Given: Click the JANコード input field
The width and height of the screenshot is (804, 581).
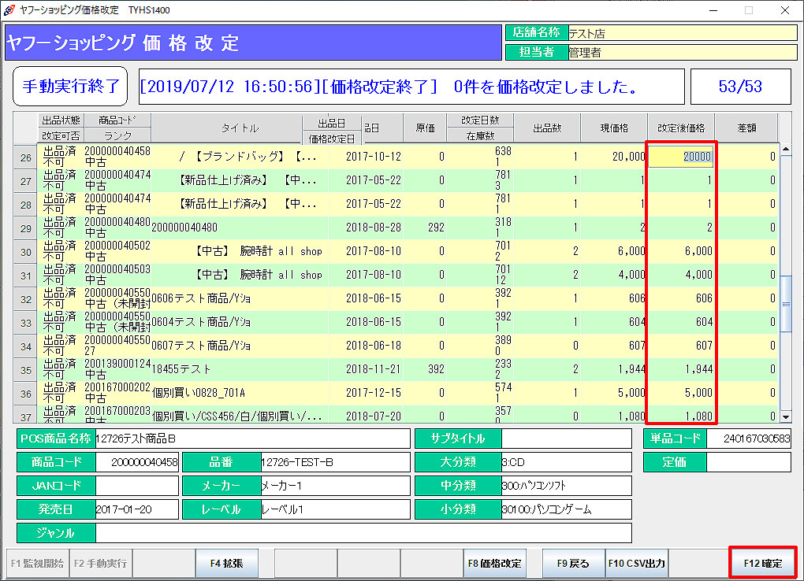Looking at the screenshot, I should [138, 486].
